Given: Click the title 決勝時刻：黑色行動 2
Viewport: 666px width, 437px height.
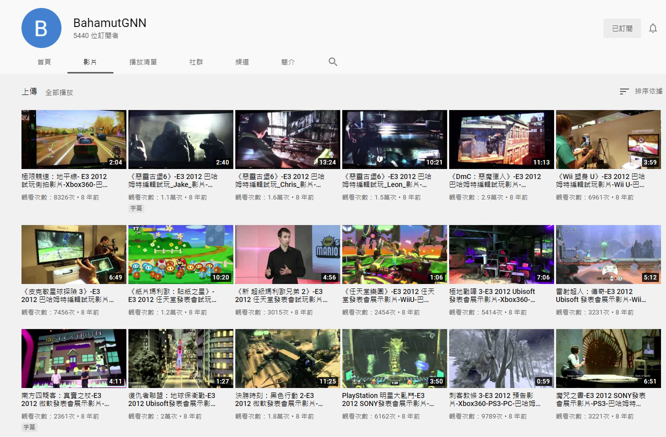Looking at the screenshot, I should (x=279, y=399).
